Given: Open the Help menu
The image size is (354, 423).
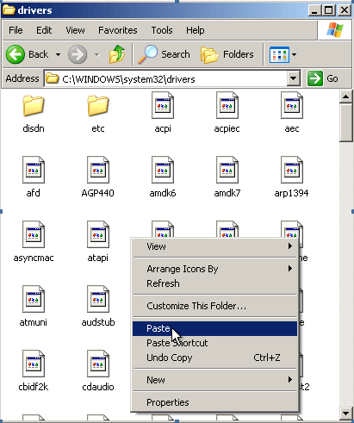Looking at the screenshot, I should coord(196,30).
